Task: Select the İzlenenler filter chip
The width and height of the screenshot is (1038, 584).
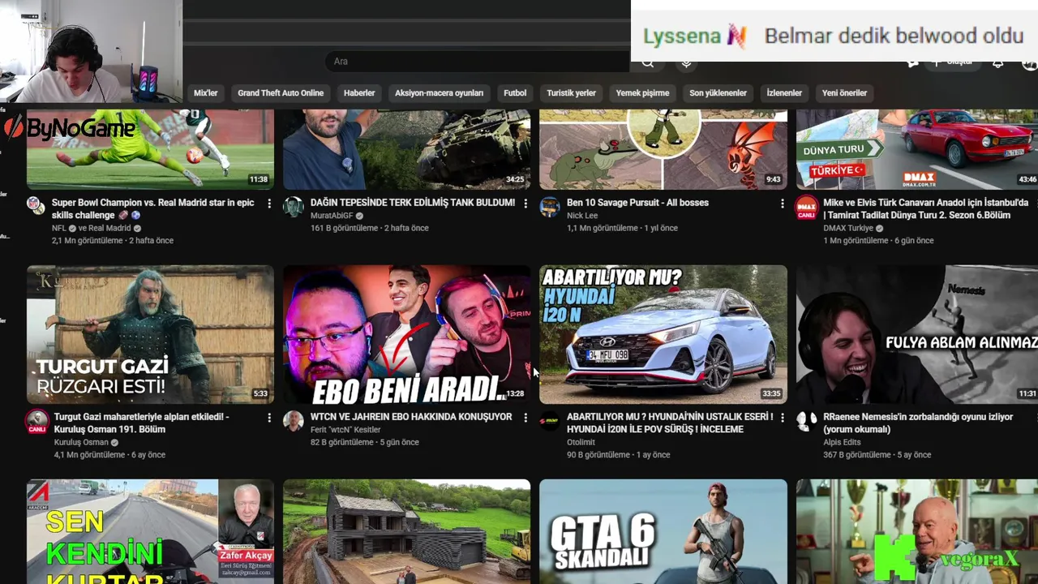Action: point(784,93)
